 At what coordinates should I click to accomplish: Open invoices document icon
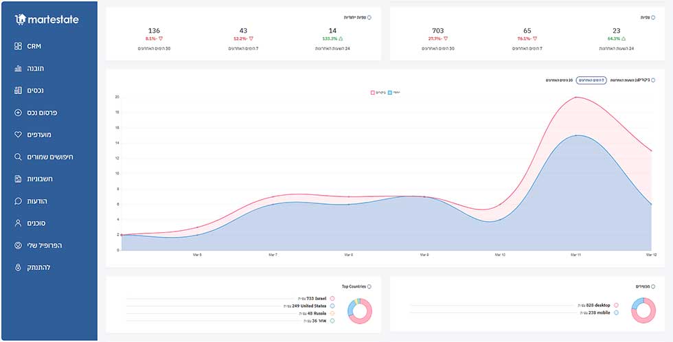[x=18, y=179]
